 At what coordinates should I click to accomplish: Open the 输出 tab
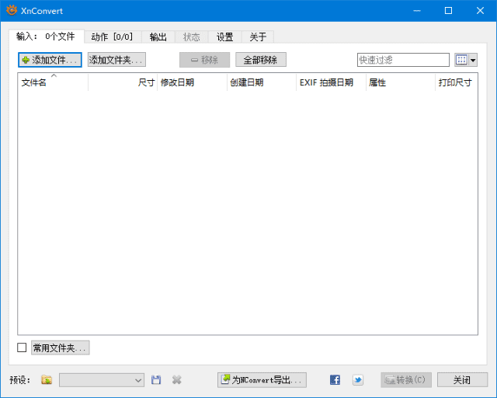point(158,37)
